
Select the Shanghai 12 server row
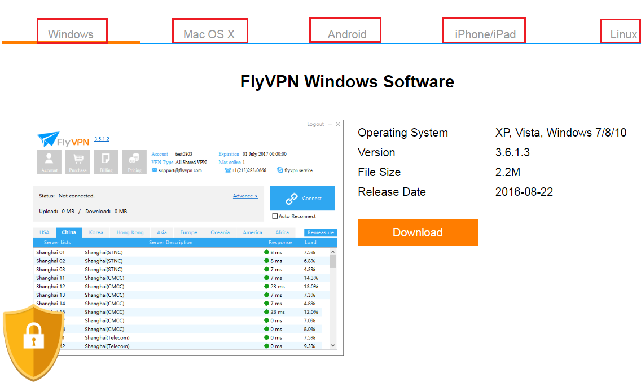point(182,287)
